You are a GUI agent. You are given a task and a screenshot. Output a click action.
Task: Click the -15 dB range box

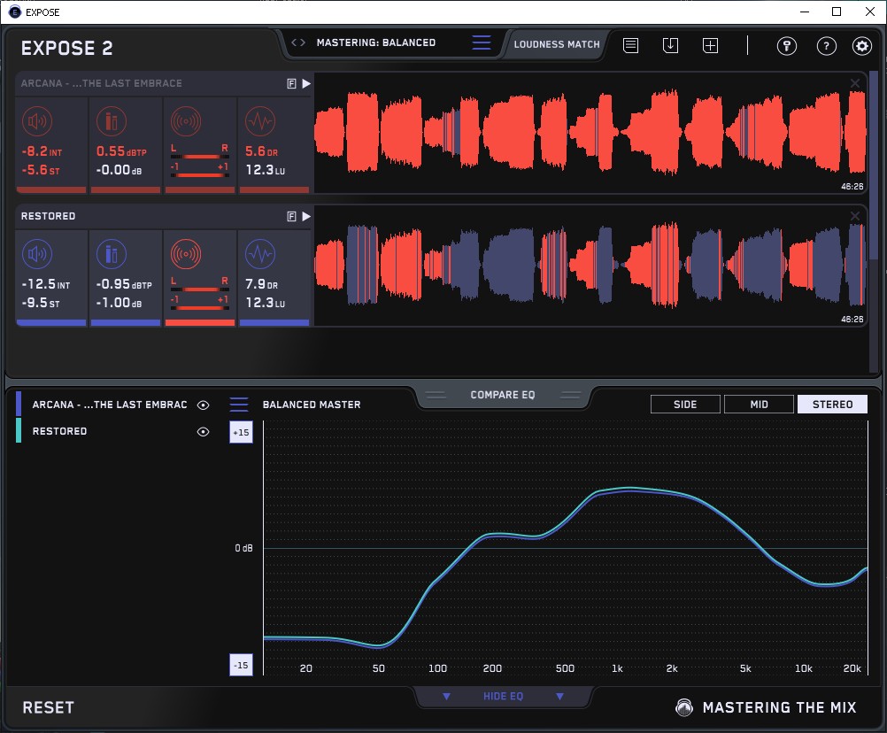[241, 665]
